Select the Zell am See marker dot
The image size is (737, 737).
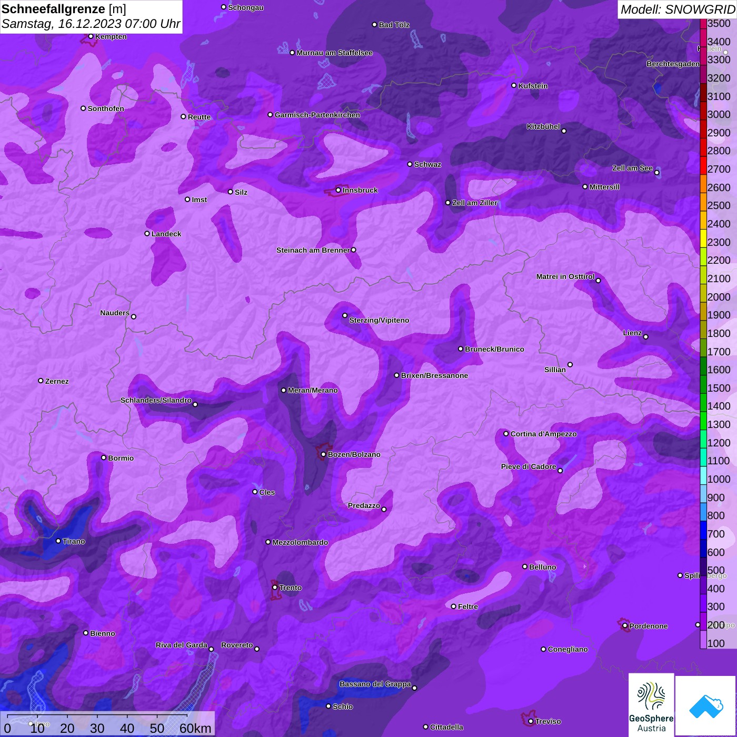(x=656, y=172)
